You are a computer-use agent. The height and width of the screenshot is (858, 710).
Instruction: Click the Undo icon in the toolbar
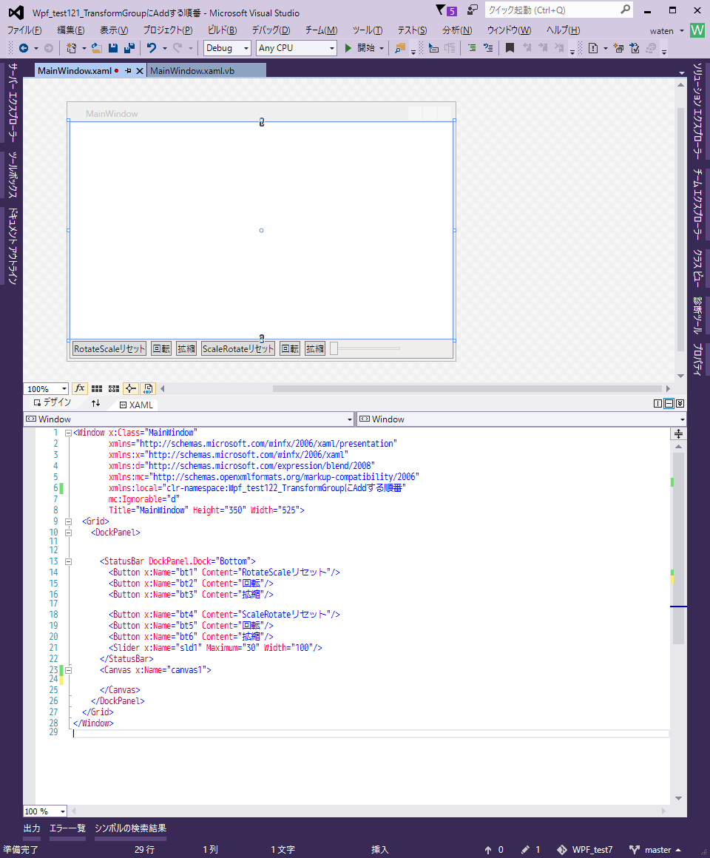(151, 50)
